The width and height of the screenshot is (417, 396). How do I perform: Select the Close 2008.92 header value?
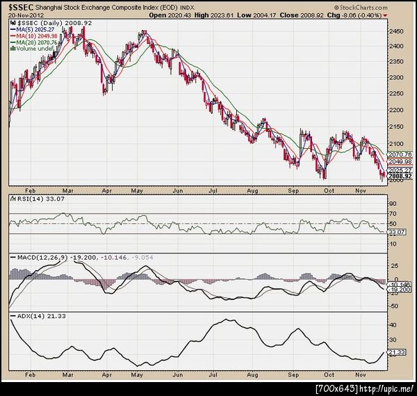click(302, 15)
